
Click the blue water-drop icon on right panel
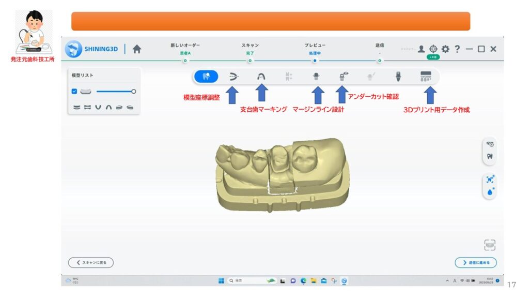point(490,192)
